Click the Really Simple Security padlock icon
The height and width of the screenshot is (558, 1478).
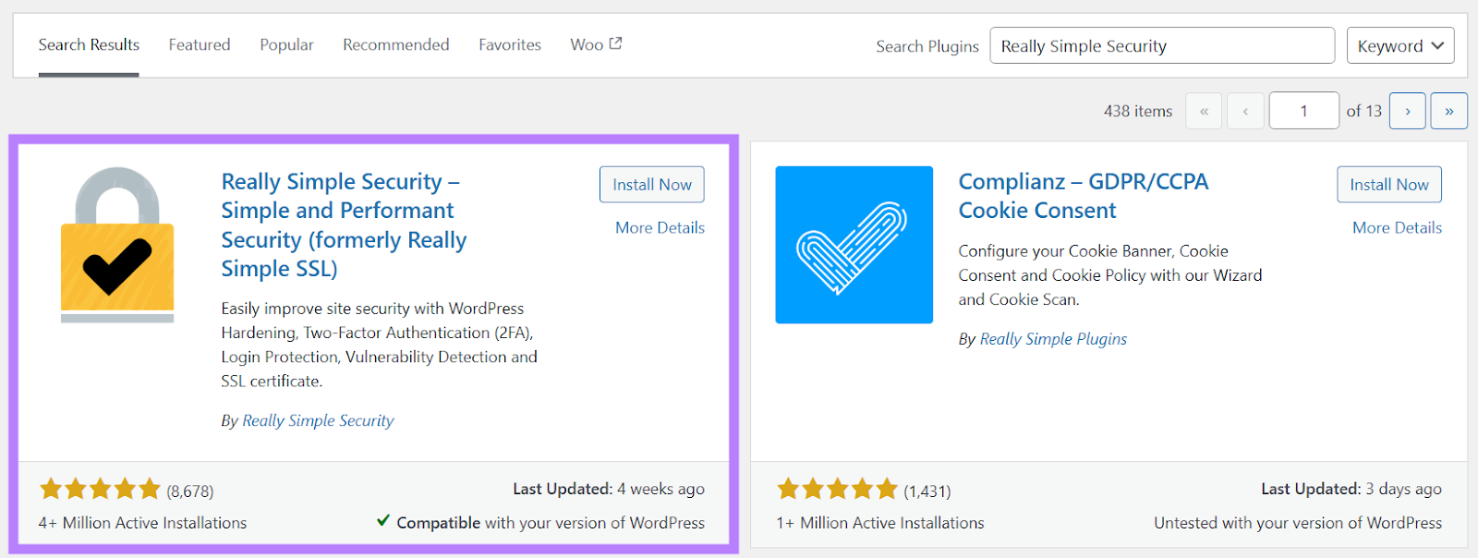[117, 245]
